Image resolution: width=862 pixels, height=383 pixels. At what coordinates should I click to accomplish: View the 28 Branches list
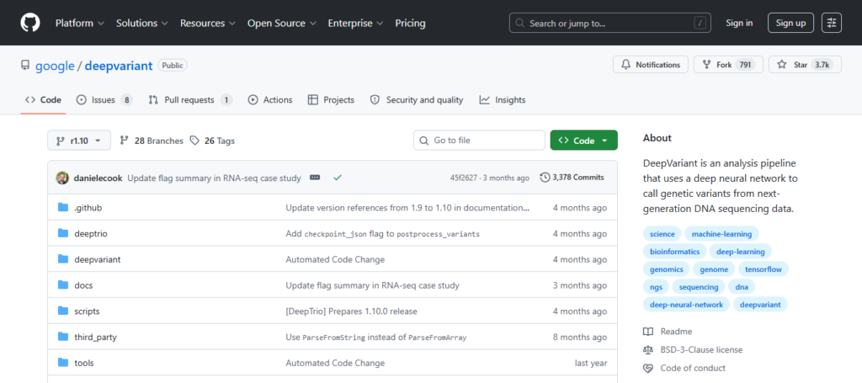coord(152,141)
